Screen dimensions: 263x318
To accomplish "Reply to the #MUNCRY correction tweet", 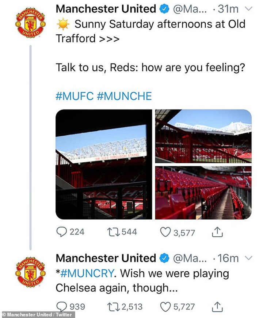I will pyautogui.click(x=62, y=307).
